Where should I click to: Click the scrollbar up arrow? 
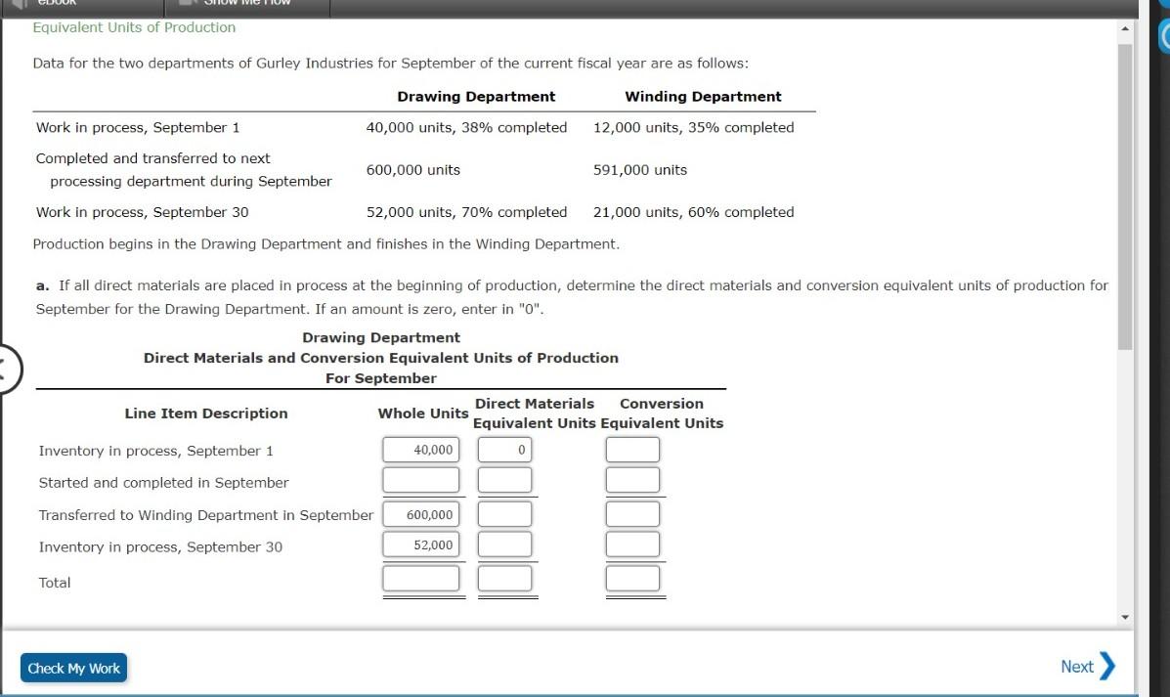[1124, 28]
